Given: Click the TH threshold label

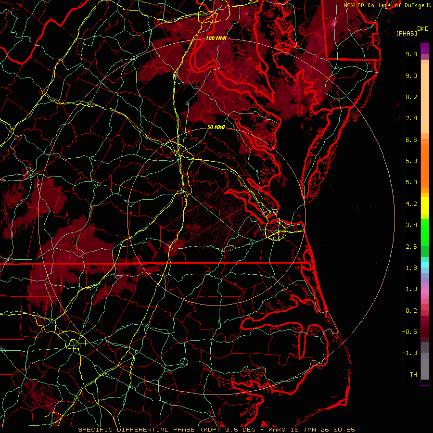Looking at the screenshot, I should pyautogui.click(x=413, y=375).
